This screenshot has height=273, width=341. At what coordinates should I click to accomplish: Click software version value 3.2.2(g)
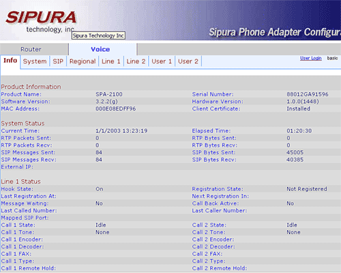click(106, 102)
